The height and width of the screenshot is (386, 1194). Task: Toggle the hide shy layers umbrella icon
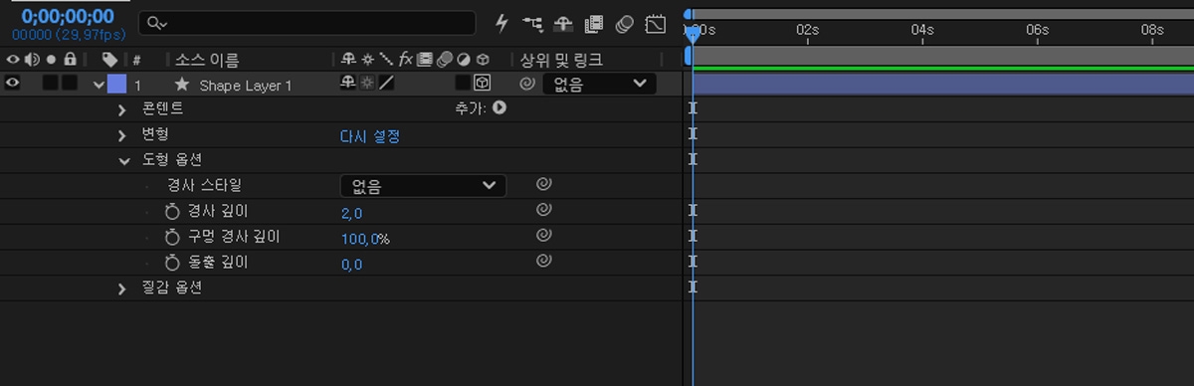click(x=563, y=23)
